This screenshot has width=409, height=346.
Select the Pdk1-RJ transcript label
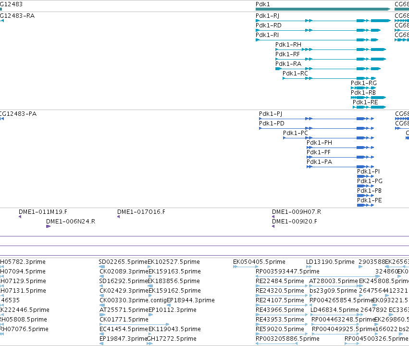click(x=267, y=16)
